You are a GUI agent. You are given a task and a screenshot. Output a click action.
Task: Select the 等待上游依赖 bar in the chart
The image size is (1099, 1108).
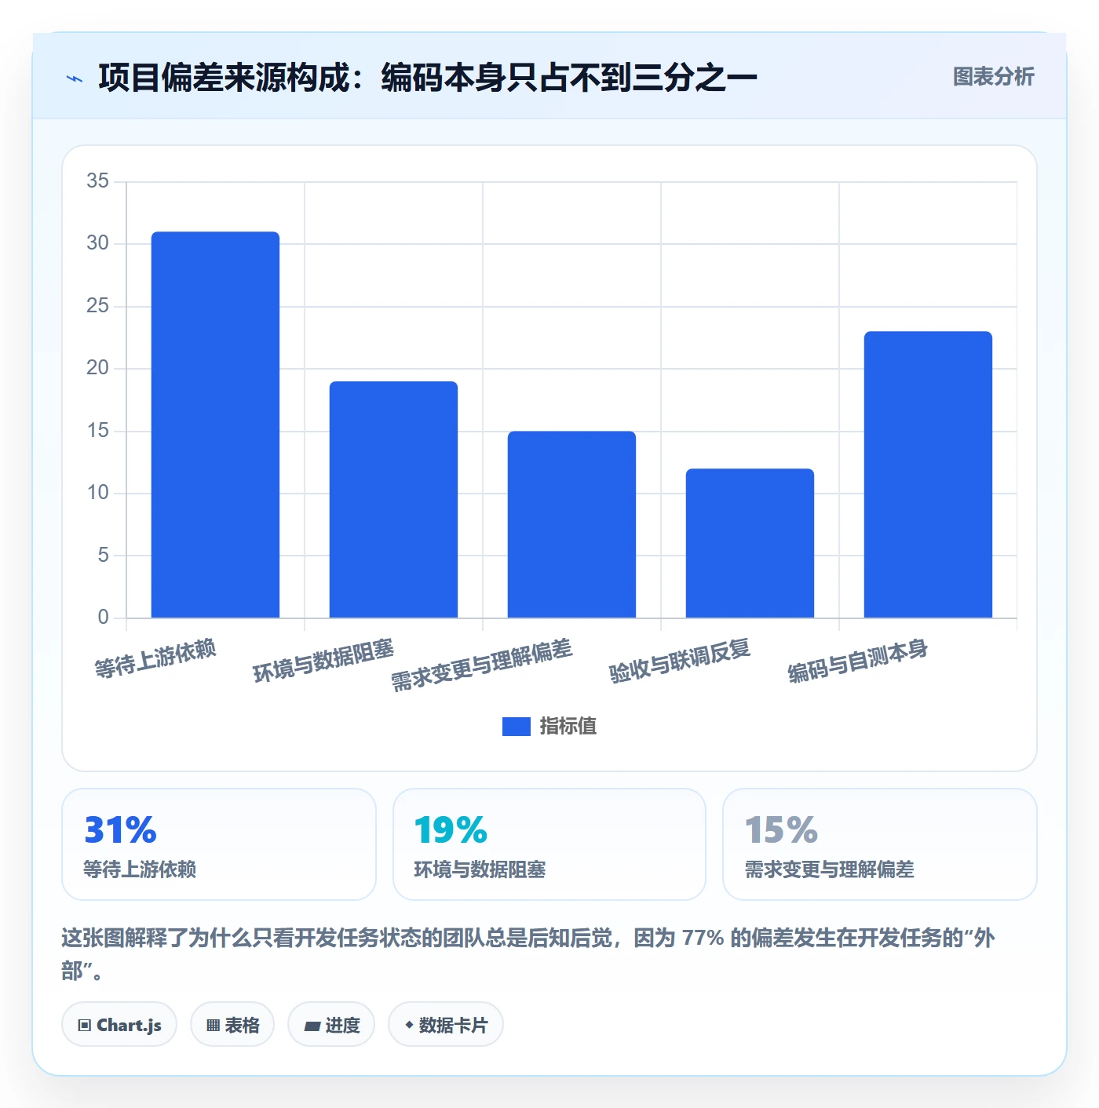pos(215,425)
